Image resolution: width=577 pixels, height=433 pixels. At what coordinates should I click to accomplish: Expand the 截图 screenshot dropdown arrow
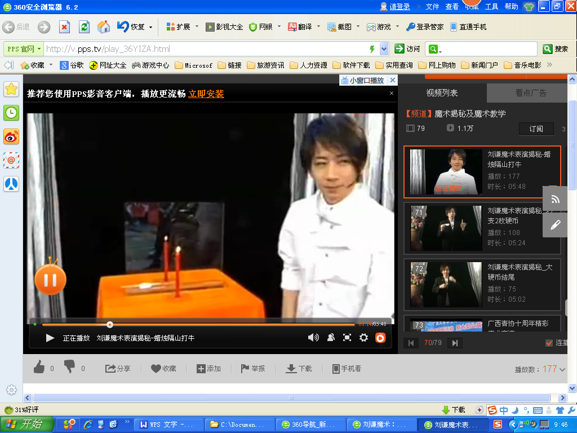[359, 26]
